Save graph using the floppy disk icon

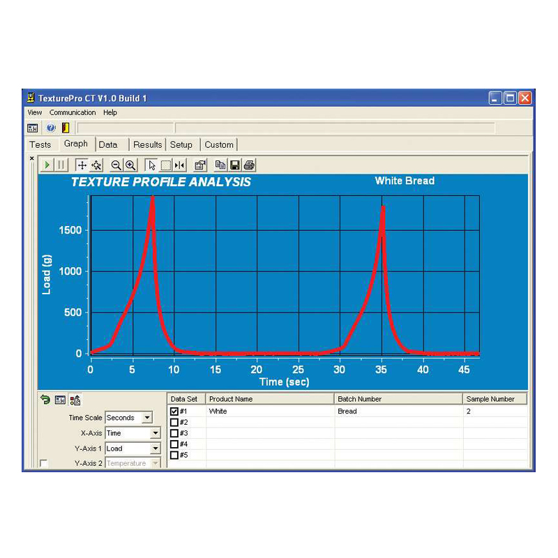tap(235, 165)
